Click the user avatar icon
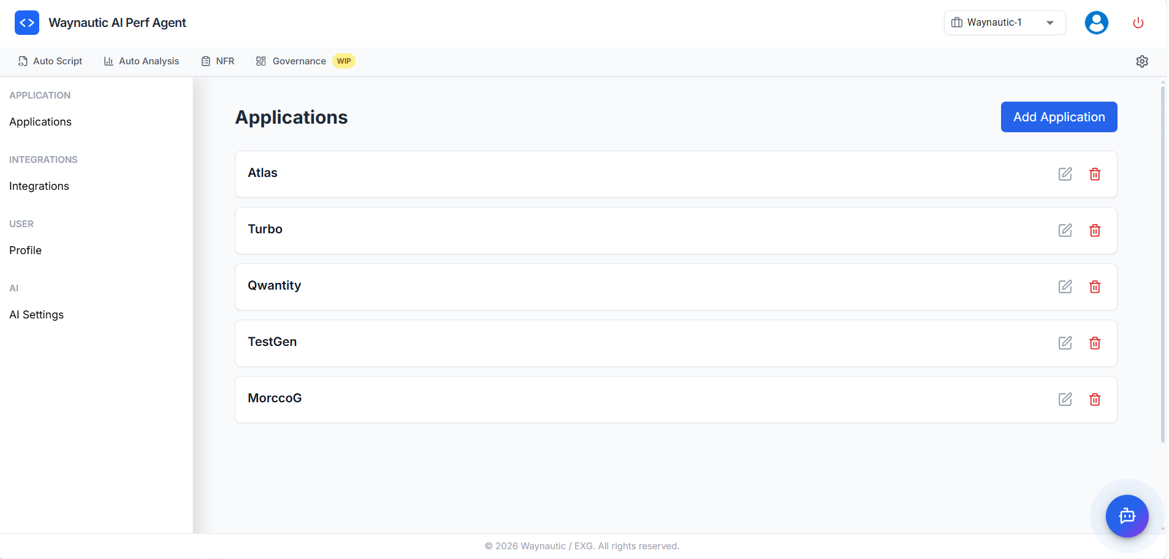 click(1096, 23)
